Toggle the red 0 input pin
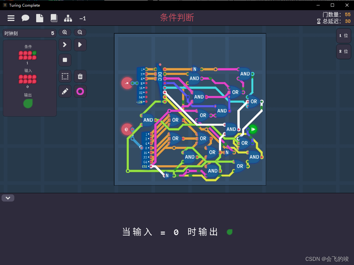Image resolution: width=354 pixels, height=265 pixels. tap(126, 129)
